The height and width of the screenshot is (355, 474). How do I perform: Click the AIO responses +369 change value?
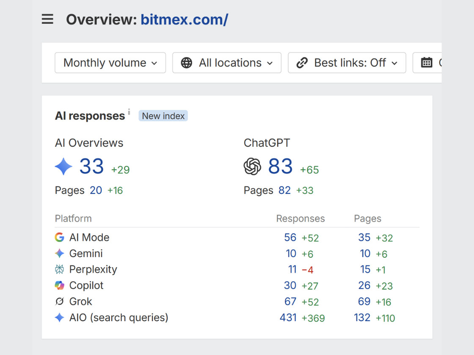pyautogui.click(x=313, y=318)
